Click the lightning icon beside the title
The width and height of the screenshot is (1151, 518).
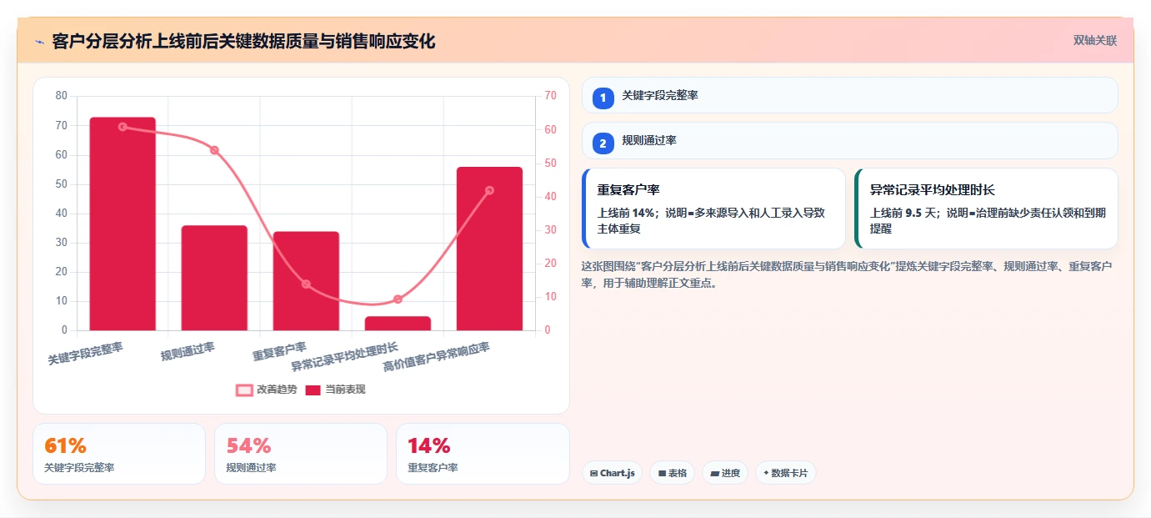(x=39, y=42)
